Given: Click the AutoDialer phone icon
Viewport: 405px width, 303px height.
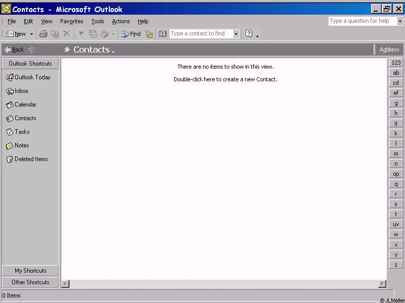Looking at the screenshot, I should (x=105, y=34).
